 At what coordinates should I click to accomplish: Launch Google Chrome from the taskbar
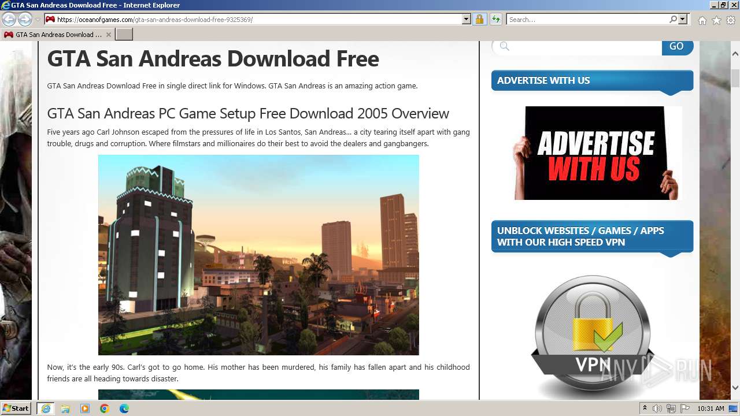pyautogui.click(x=105, y=408)
